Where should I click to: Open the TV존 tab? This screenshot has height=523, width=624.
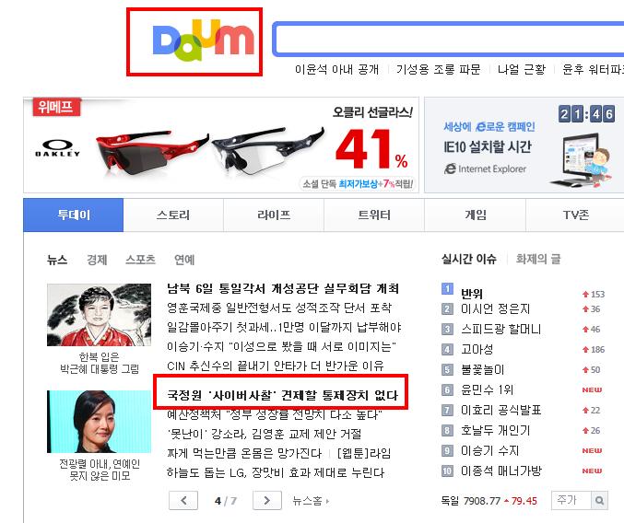(575, 215)
